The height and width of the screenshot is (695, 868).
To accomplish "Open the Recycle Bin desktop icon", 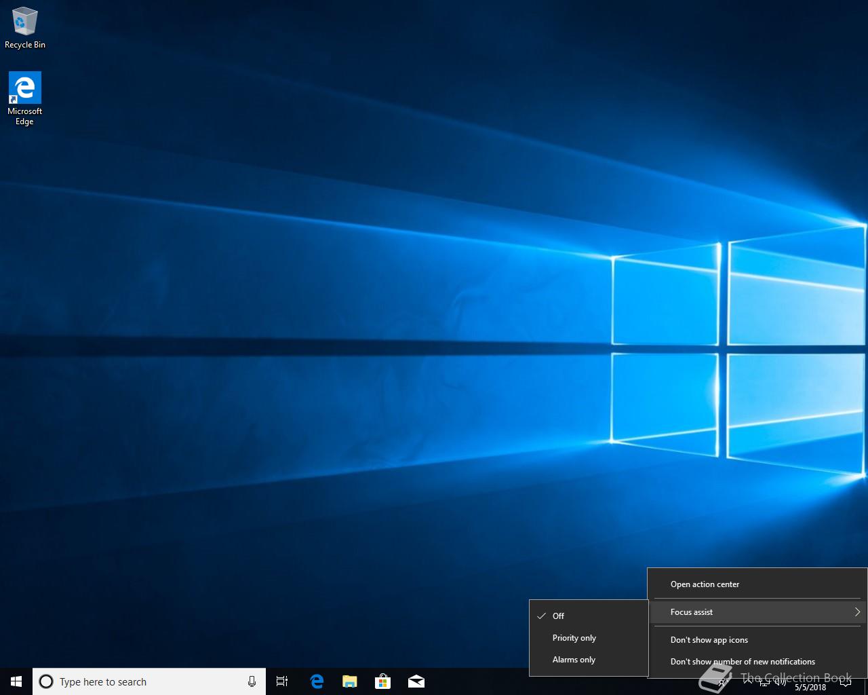I will (25, 28).
